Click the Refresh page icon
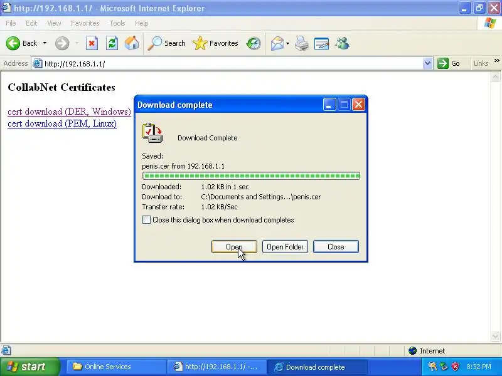The height and width of the screenshot is (376, 502). 112,43
